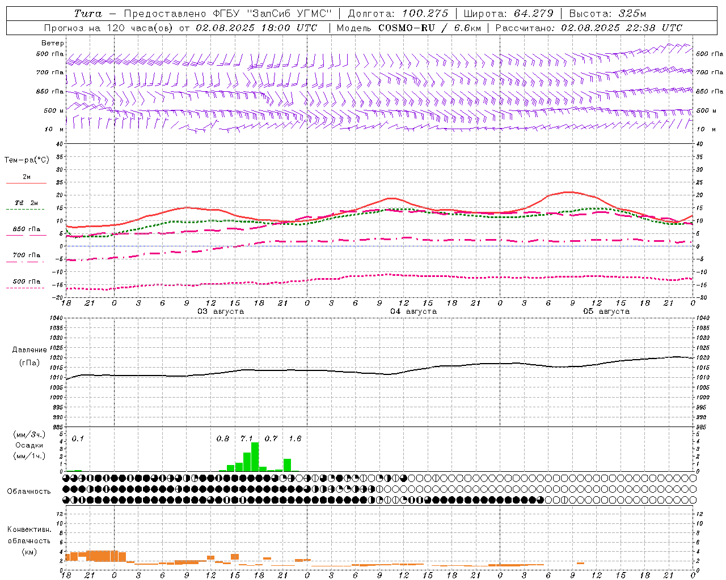Click the "Давление" pressure panel label
The width and height of the screenshot is (726, 580).
pyautogui.click(x=29, y=350)
